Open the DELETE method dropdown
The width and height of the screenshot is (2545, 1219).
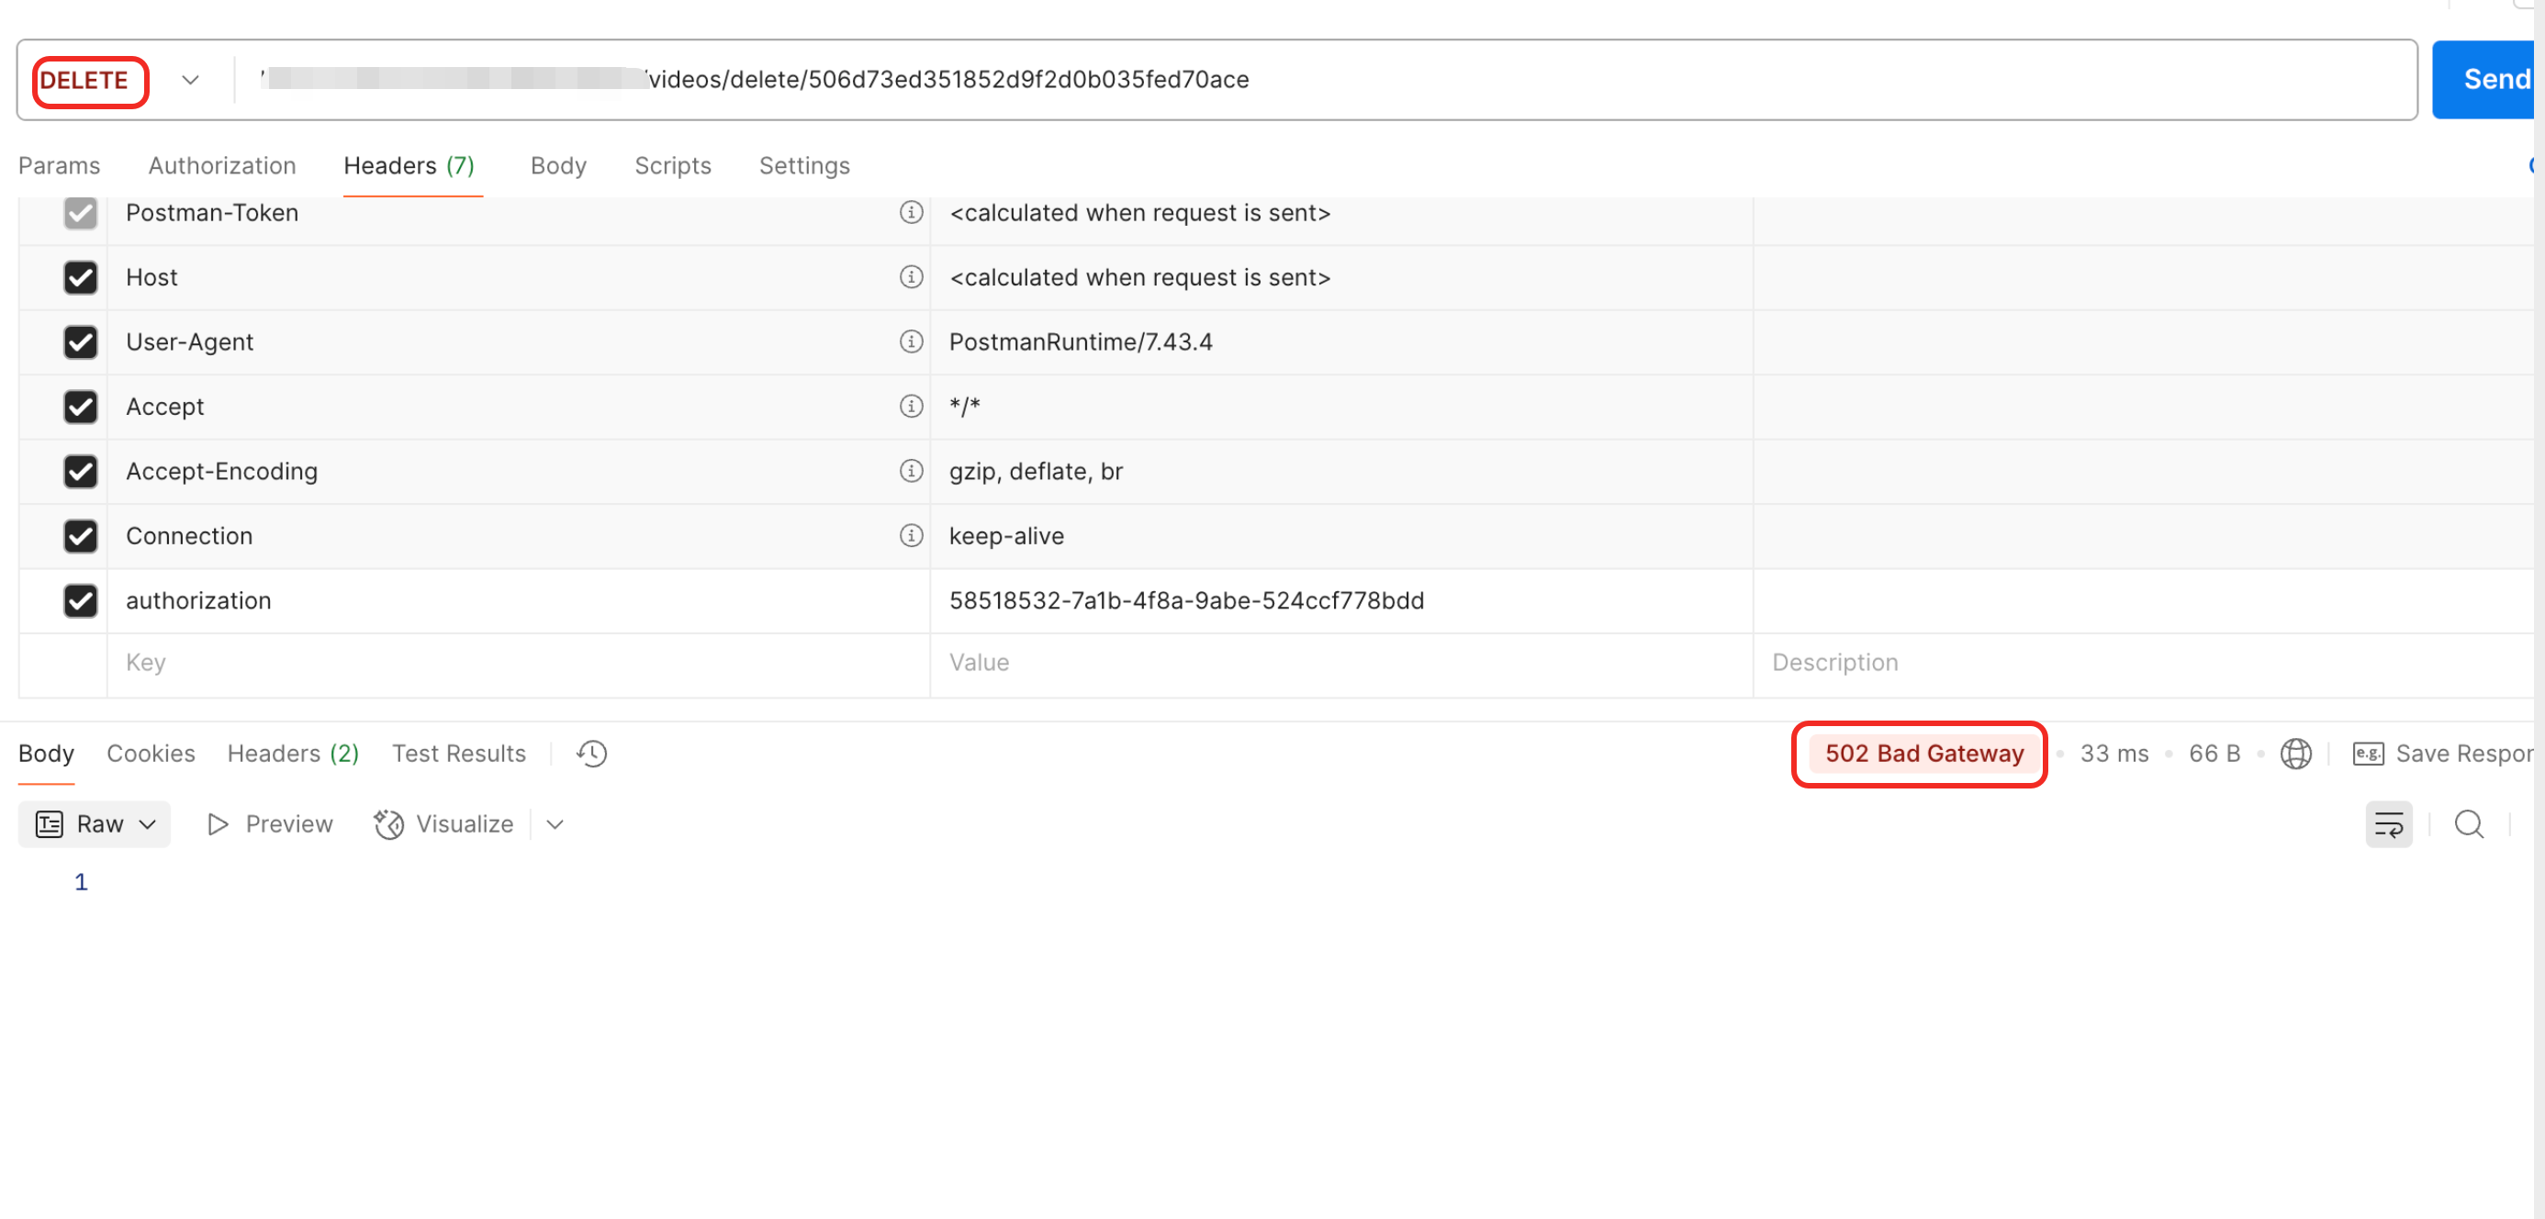click(190, 80)
